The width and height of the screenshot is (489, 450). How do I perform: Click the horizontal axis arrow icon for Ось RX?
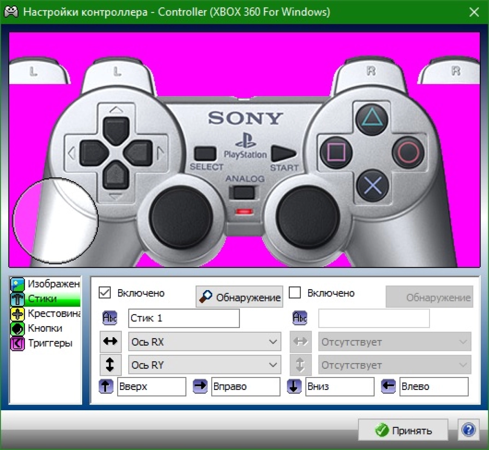pyautogui.click(x=110, y=341)
